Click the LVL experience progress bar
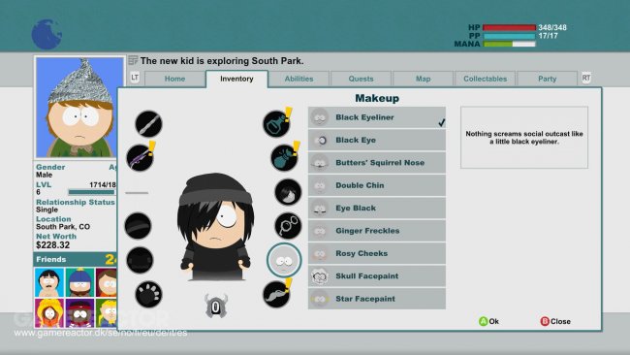 coord(92,192)
